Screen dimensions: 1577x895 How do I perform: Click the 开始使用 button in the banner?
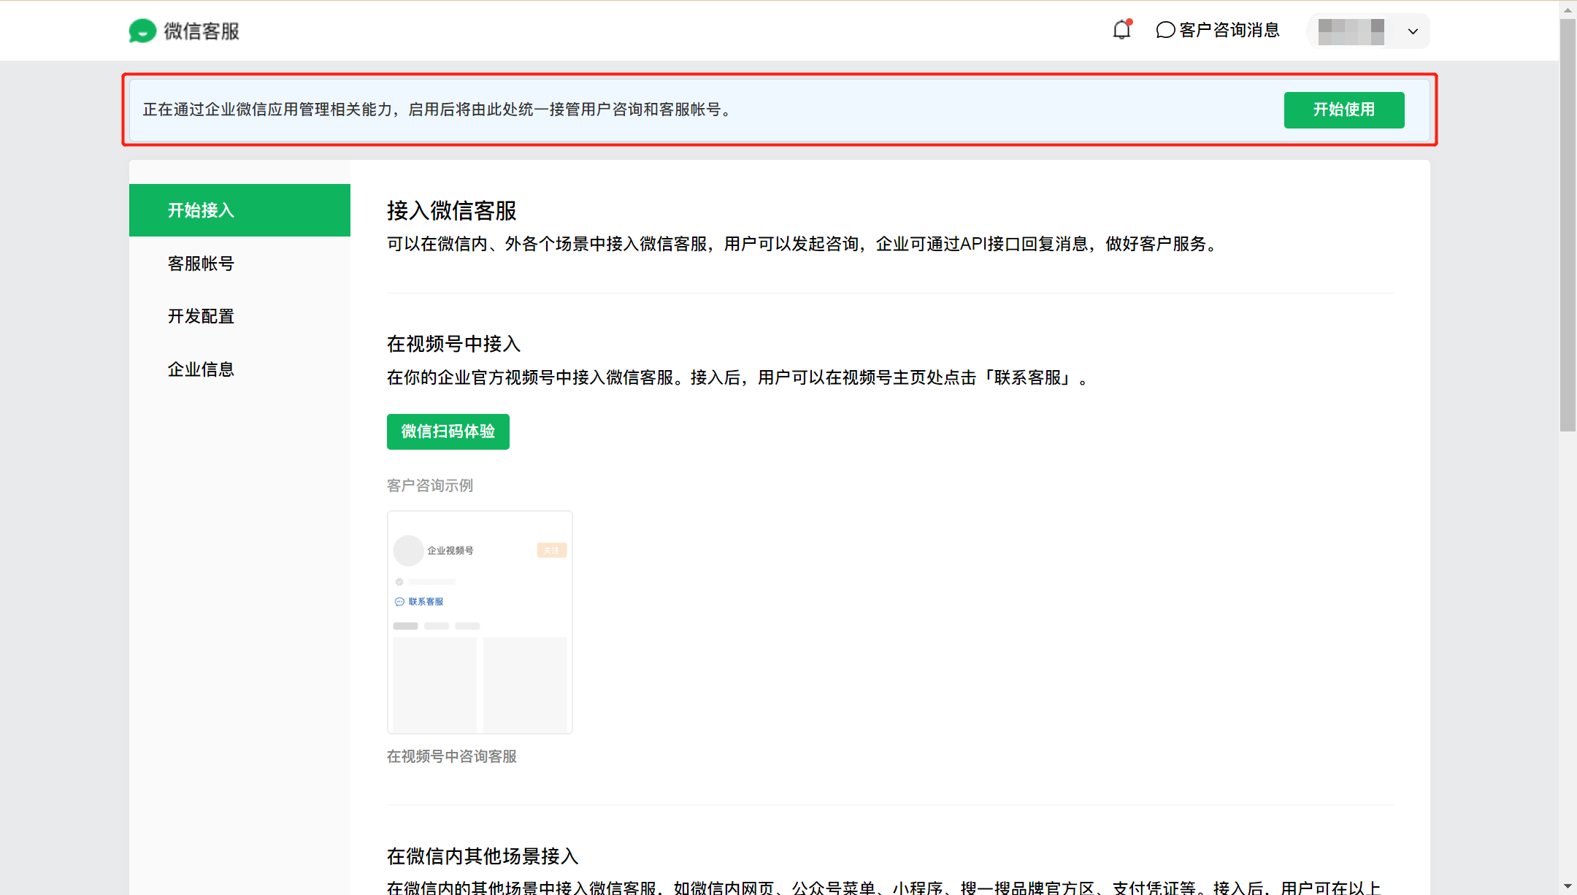[1344, 110]
